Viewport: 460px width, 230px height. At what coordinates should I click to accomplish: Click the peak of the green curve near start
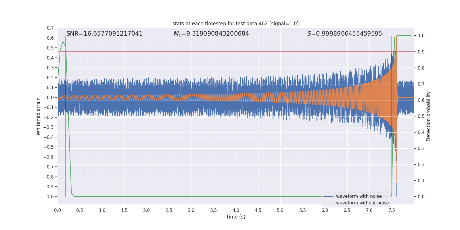click(63, 42)
